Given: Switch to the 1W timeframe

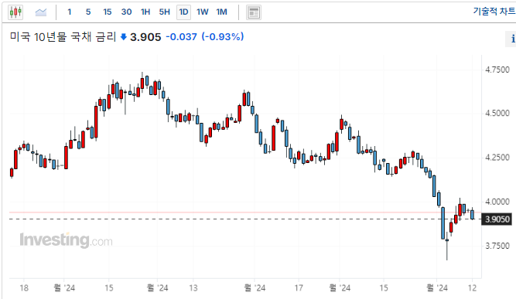Looking at the screenshot, I should point(203,12).
